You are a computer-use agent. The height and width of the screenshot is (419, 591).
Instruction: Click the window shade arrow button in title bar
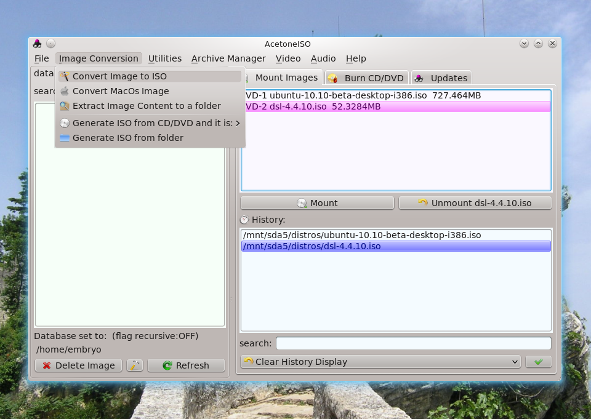(524, 44)
